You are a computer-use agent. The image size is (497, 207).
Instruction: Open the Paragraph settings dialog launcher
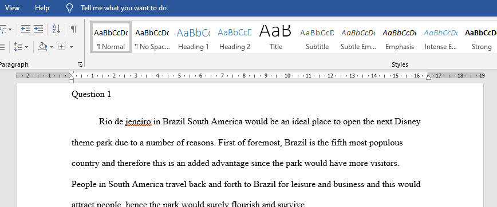coord(81,64)
